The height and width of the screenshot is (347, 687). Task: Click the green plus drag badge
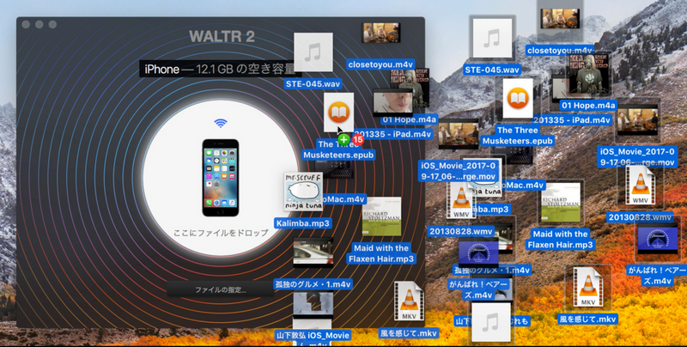pos(344,140)
